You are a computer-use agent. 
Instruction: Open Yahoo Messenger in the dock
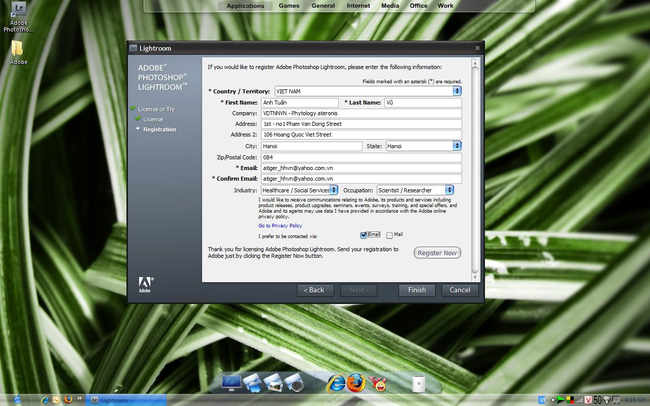(377, 384)
